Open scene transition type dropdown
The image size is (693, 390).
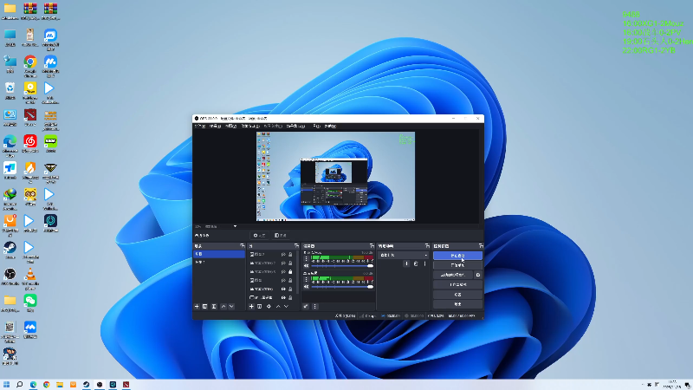pos(403,255)
